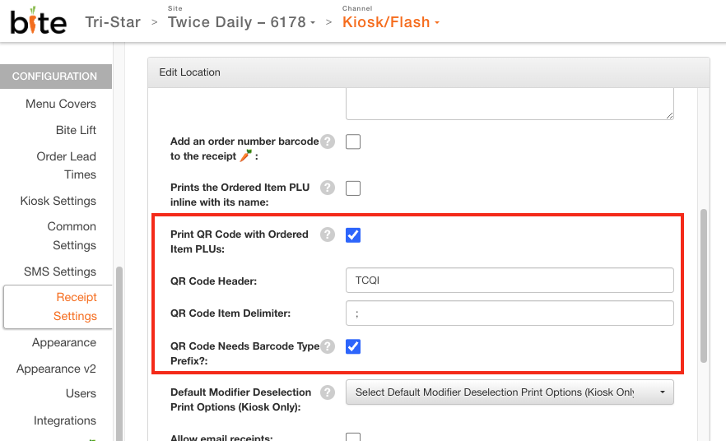Screen dimensions: 726x441
Task: Click help icon beside Ordered Item PLU inline
Action: tap(328, 188)
